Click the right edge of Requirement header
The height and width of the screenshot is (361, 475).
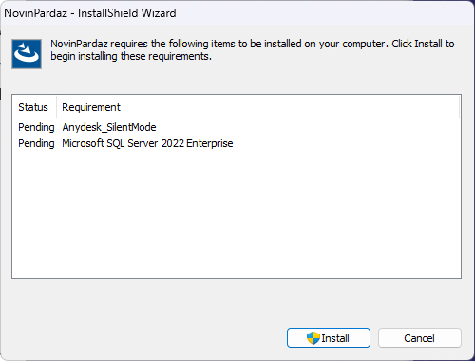(x=459, y=107)
